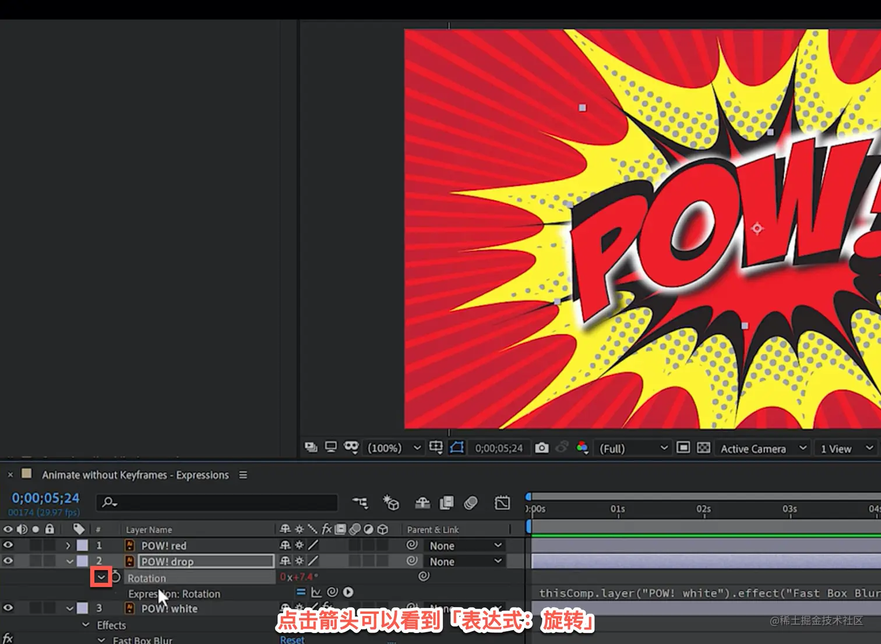Click the Draft 3D icon in timeline
Screen dimensions: 881x644
391,503
